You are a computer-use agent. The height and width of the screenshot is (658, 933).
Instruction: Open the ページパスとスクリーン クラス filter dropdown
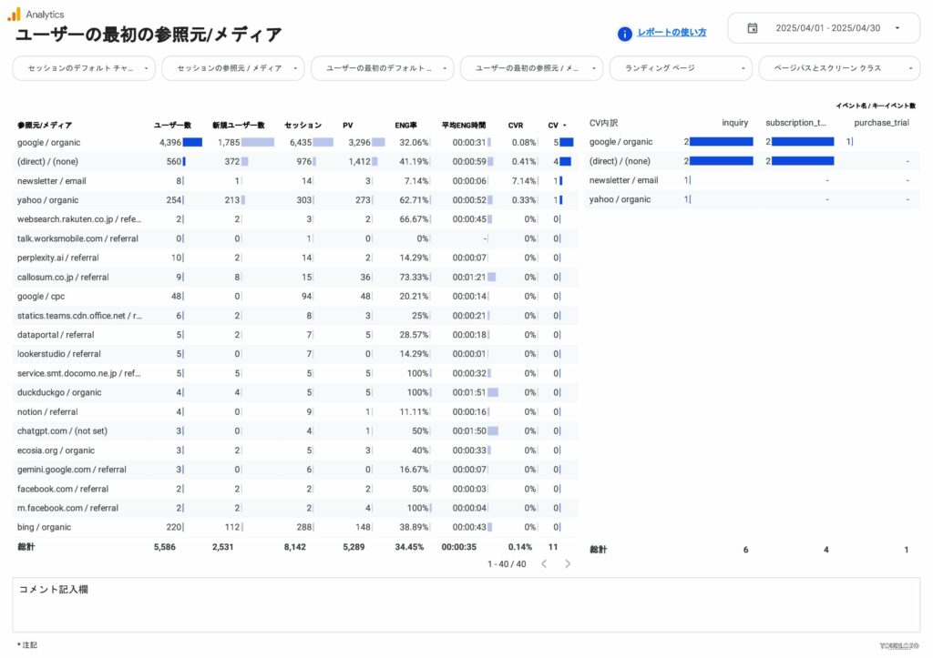pos(839,68)
